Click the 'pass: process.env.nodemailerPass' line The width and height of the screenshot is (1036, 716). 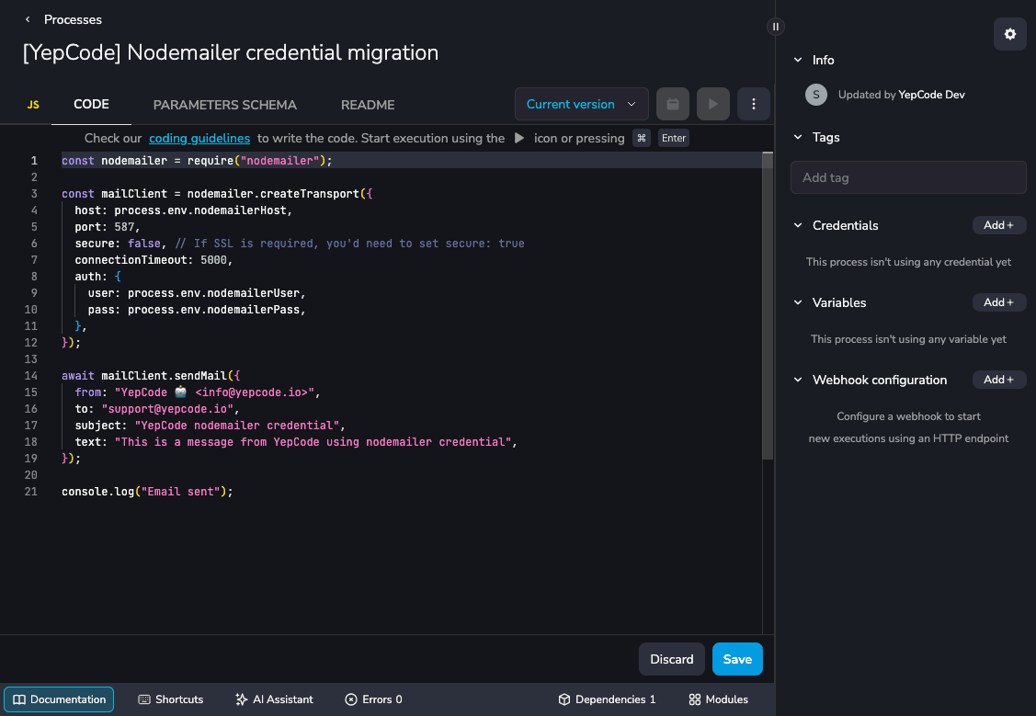197,309
